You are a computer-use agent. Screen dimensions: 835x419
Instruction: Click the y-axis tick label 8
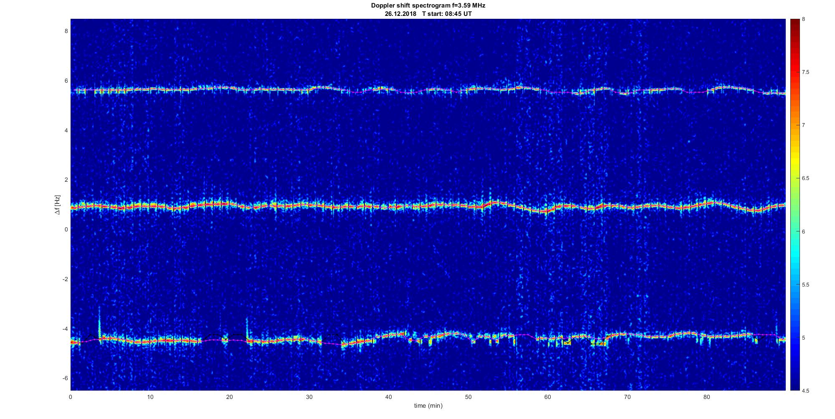pyautogui.click(x=66, y=31)
